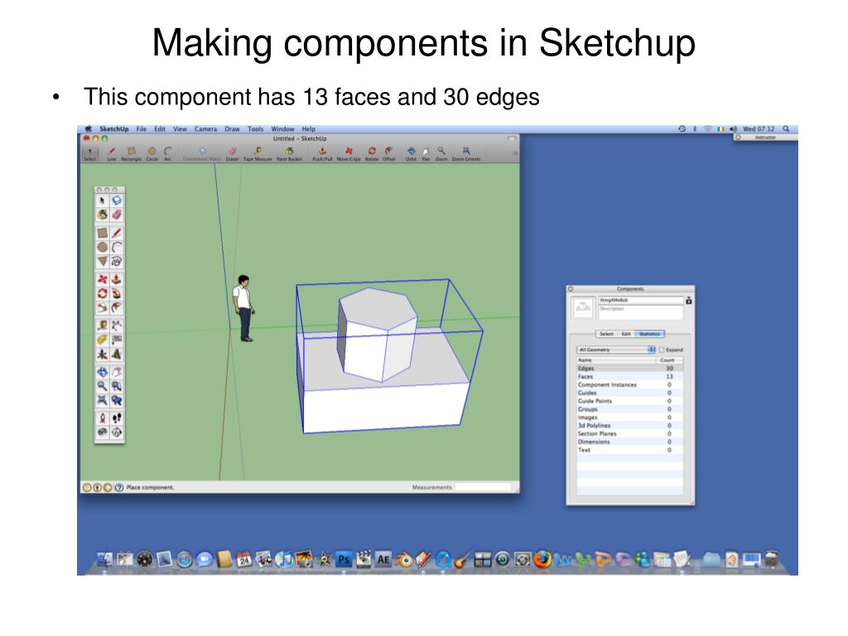The image size is (848, 636).
Task: Click the Name column header
Action: coord(616,359)
